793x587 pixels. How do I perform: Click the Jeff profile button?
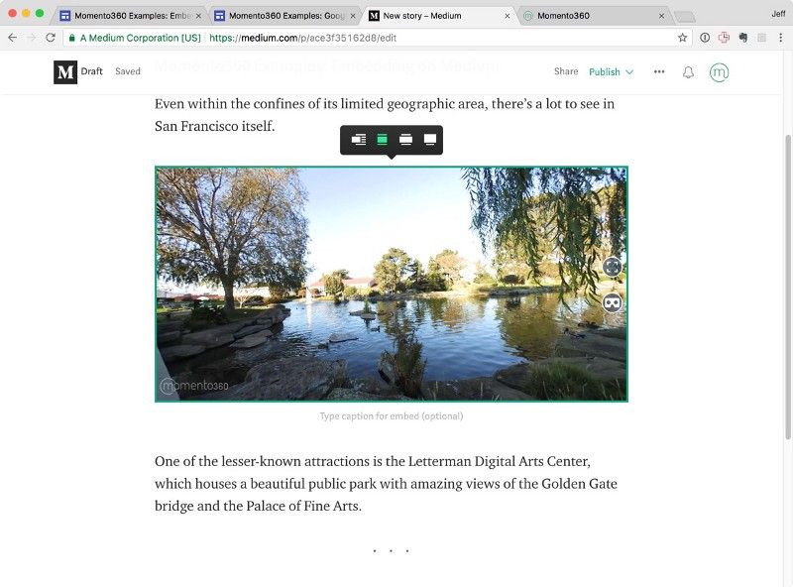(x=778, y=14)
